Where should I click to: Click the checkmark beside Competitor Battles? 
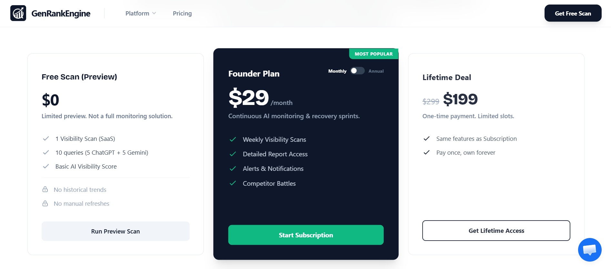(x=233, y=183)
